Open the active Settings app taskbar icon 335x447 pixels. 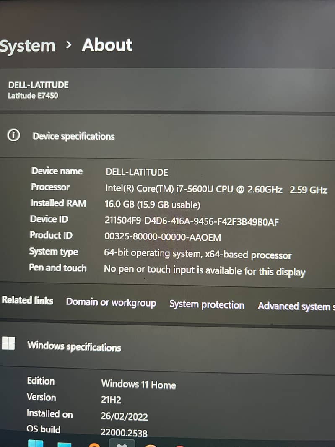click(122, 444)
